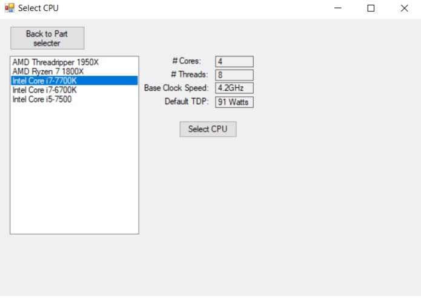Choose AMD Ryzen 7 1800X from list
This screenshot has height=299, width=421.
75,71
